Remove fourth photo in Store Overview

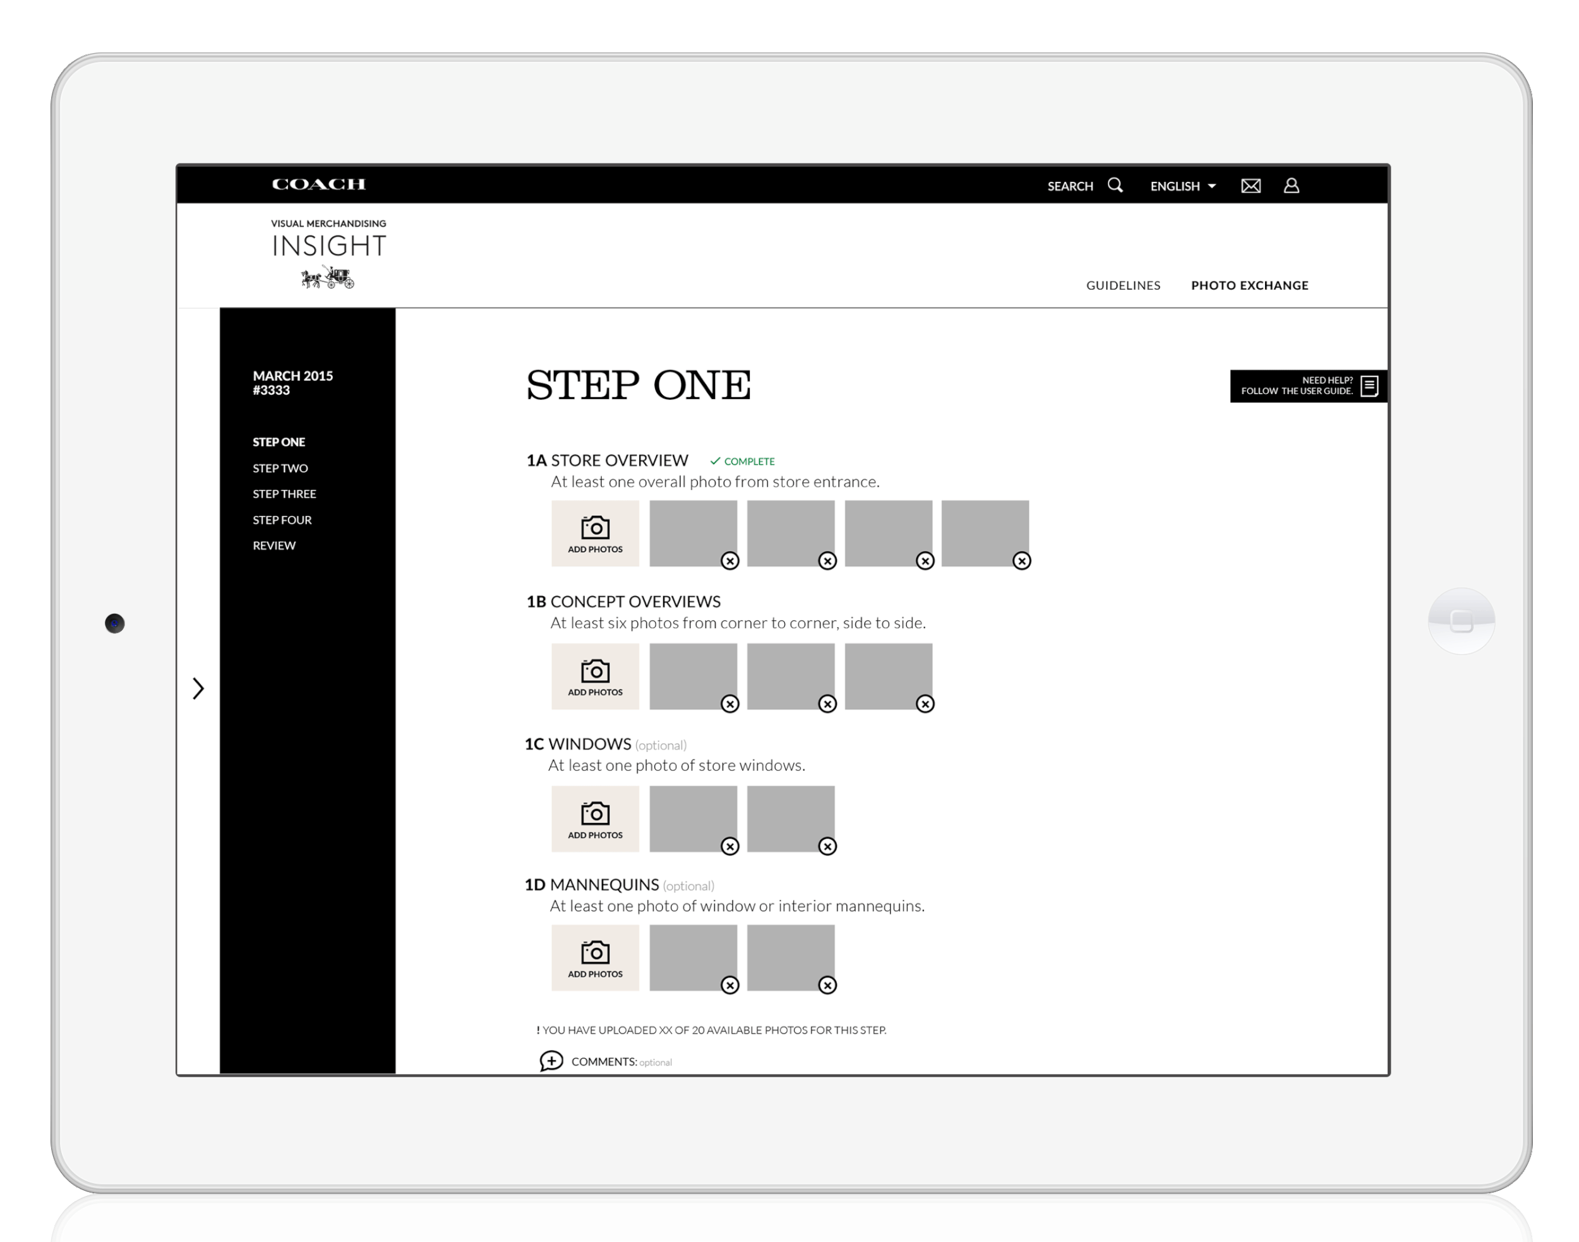(x=1021, y=561)
